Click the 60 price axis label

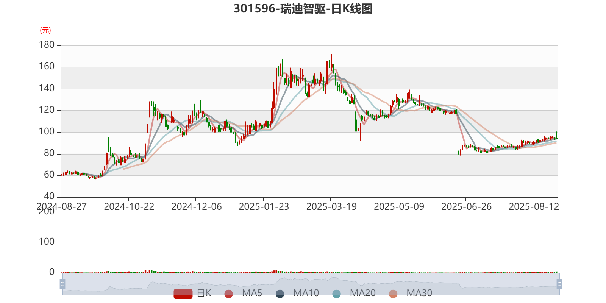(x=49, y=175)
